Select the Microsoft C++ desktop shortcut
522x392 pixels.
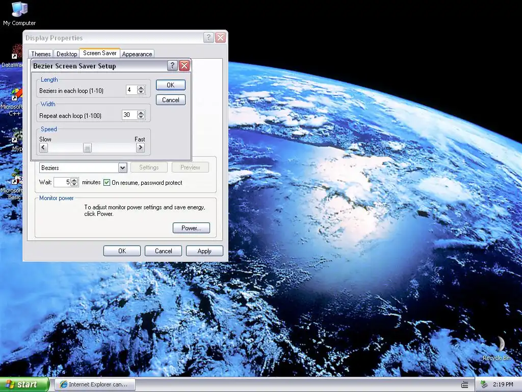tap(12, 102)
